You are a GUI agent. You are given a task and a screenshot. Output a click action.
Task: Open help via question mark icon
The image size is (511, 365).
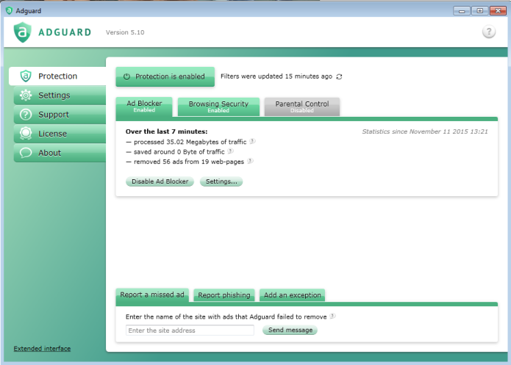click(488, 32)
